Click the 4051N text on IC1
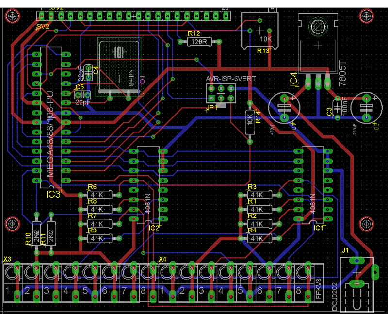The height and width of the screenshot is (314, 388). click(313, 203)
